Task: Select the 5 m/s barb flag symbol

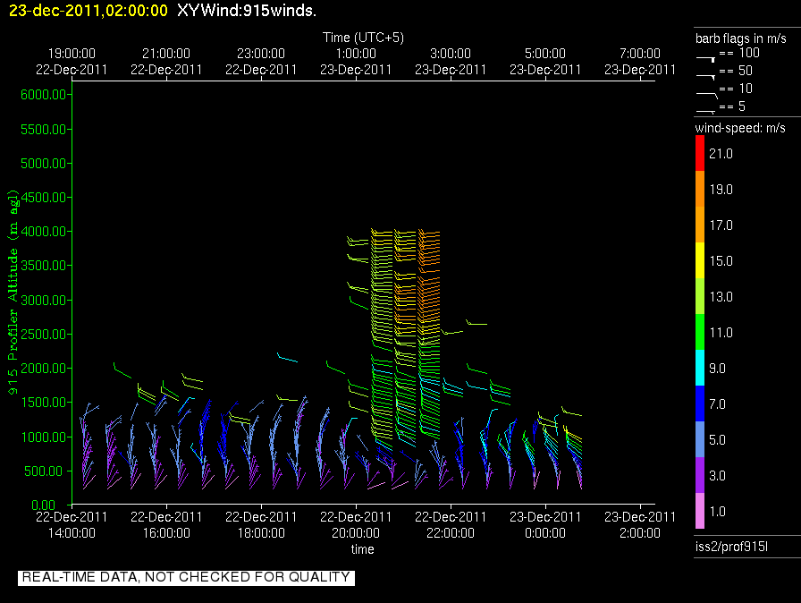Action: 706,109
